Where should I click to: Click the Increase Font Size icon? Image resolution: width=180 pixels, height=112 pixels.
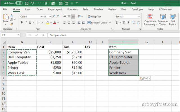coord(54,17)
